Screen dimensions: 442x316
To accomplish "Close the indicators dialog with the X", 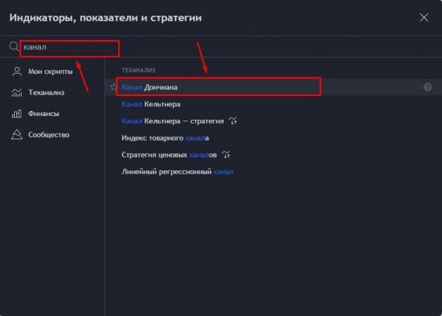I will tap(423, 18).
